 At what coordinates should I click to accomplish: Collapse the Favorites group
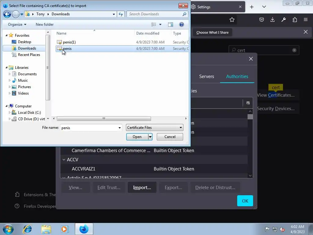tap(6, 35)
